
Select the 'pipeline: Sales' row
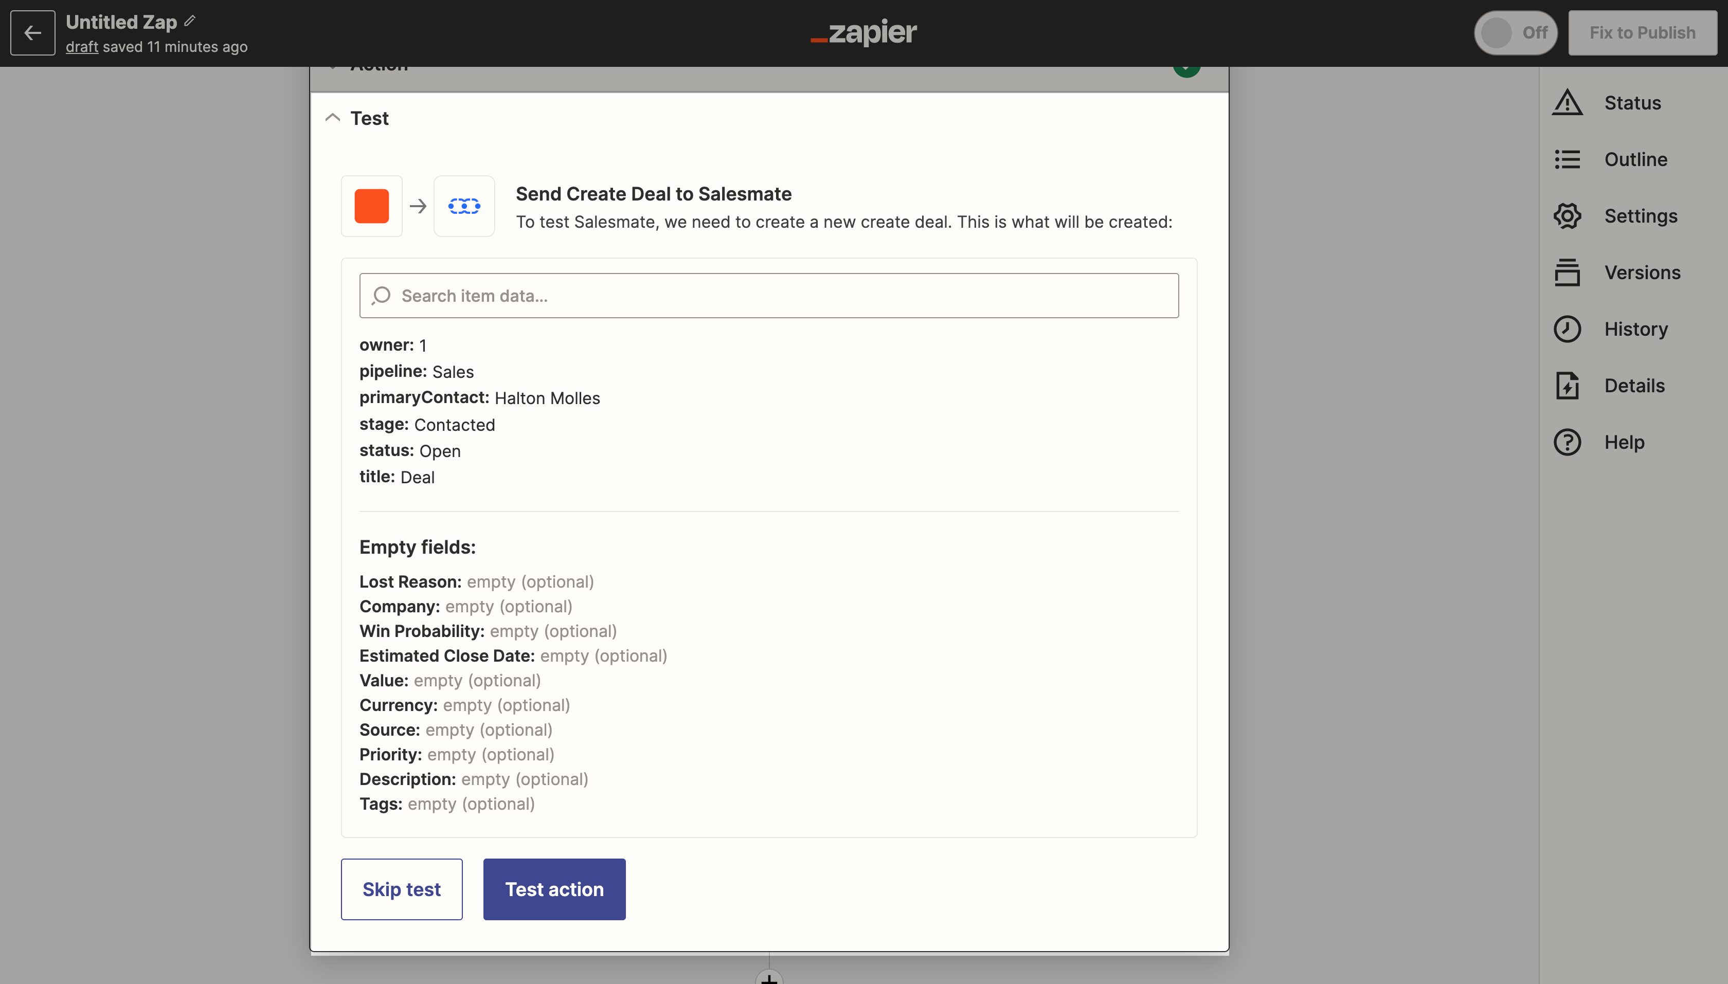pyautogui.click(x=417, y=372)
